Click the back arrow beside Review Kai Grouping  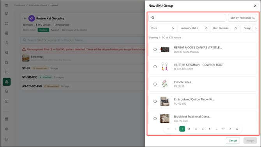pos(25,18)
